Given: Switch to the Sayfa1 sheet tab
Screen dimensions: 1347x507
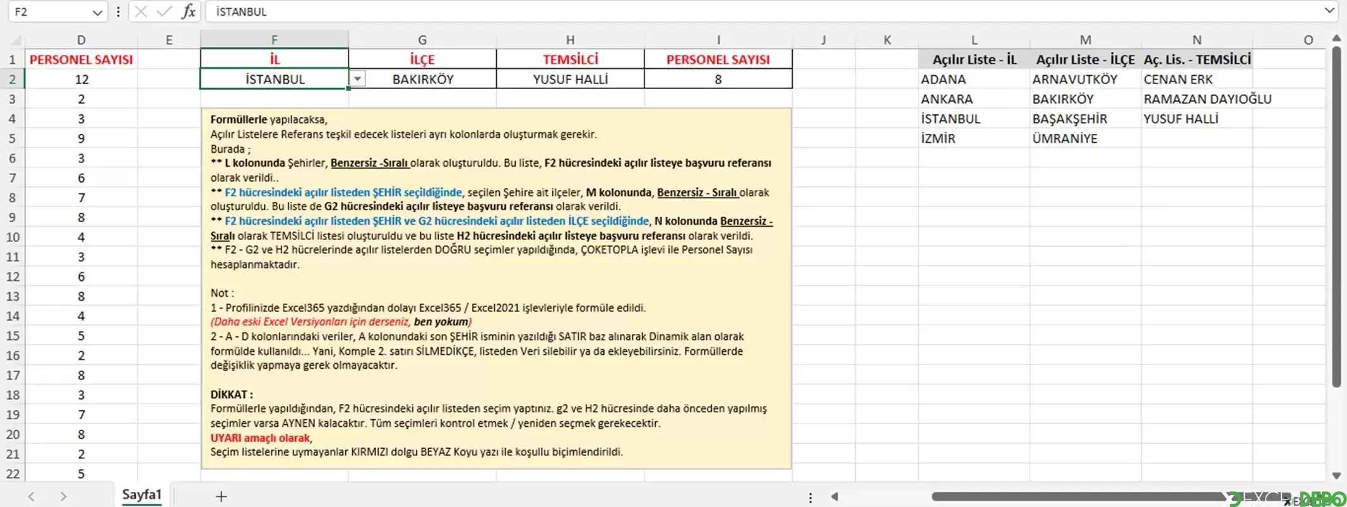Looking at the screenshot, I should pos(141,494).
